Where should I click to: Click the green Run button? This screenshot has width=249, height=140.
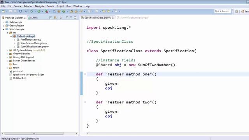click(39, 11)
